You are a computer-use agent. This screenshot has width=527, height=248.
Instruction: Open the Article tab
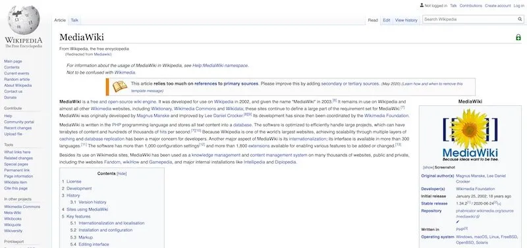click(60, 20)
